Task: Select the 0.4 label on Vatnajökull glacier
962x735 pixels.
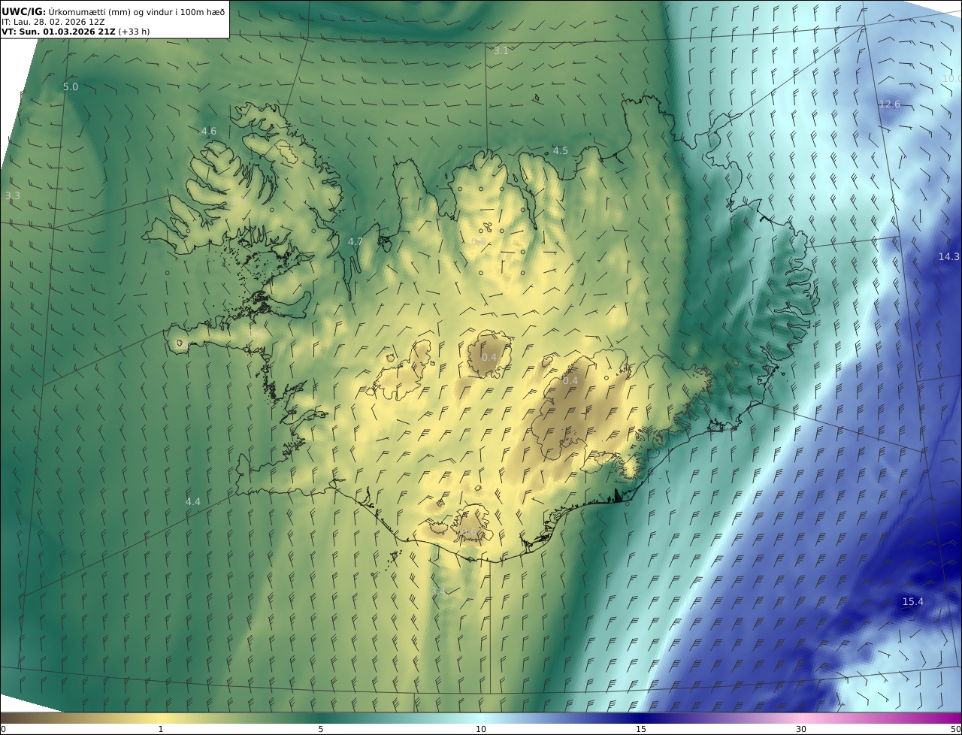Action: pos(570,381)
